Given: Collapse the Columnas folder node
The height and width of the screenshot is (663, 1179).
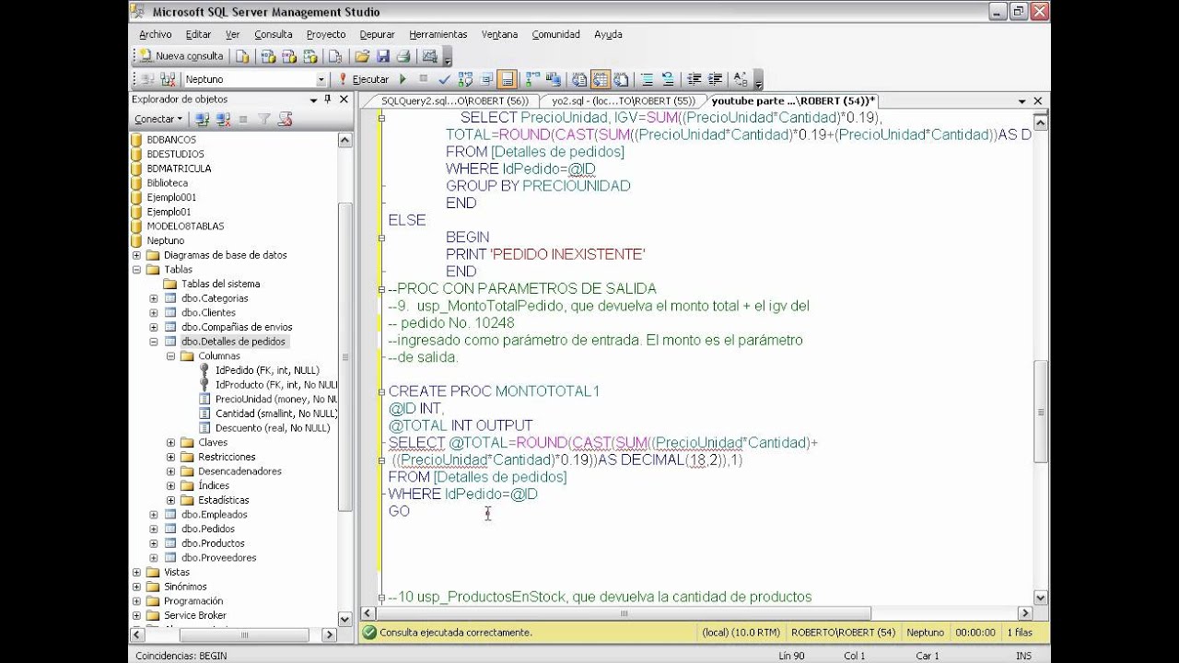Looking at the screenshot, I should click(170, 355).
